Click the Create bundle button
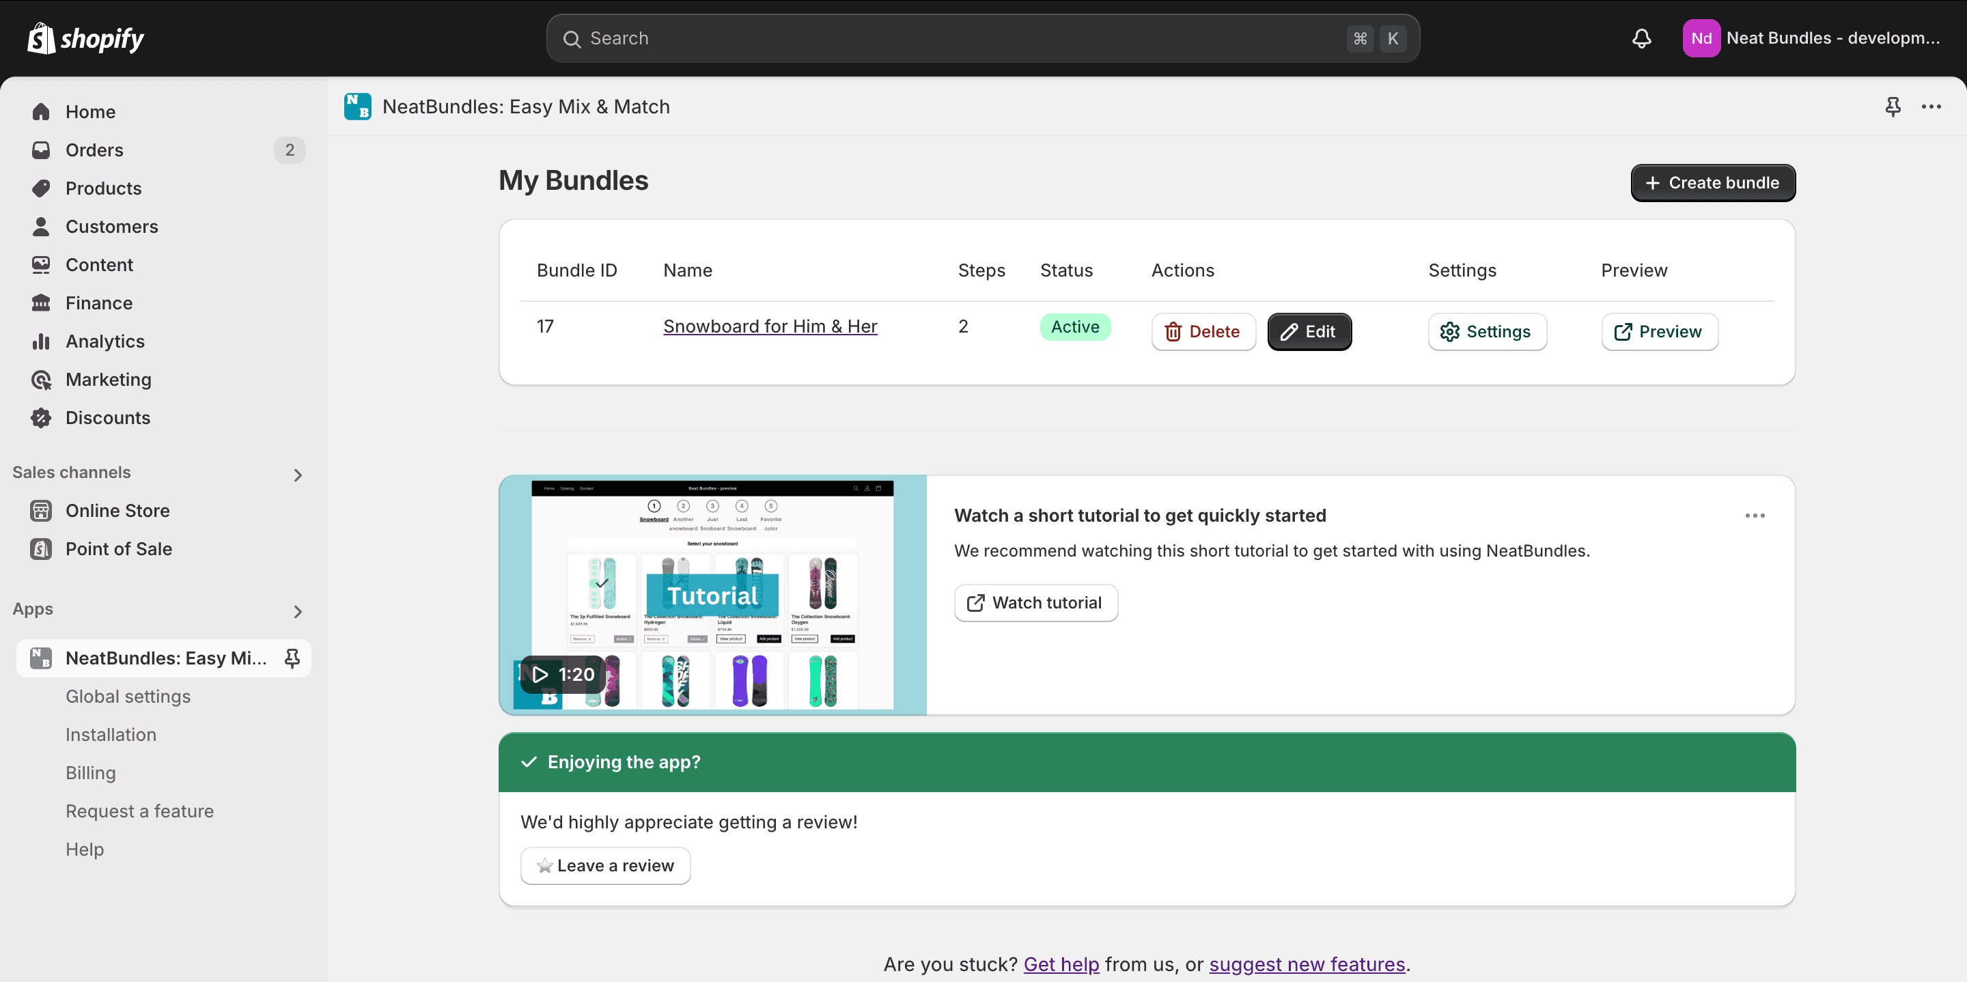 1713,182
